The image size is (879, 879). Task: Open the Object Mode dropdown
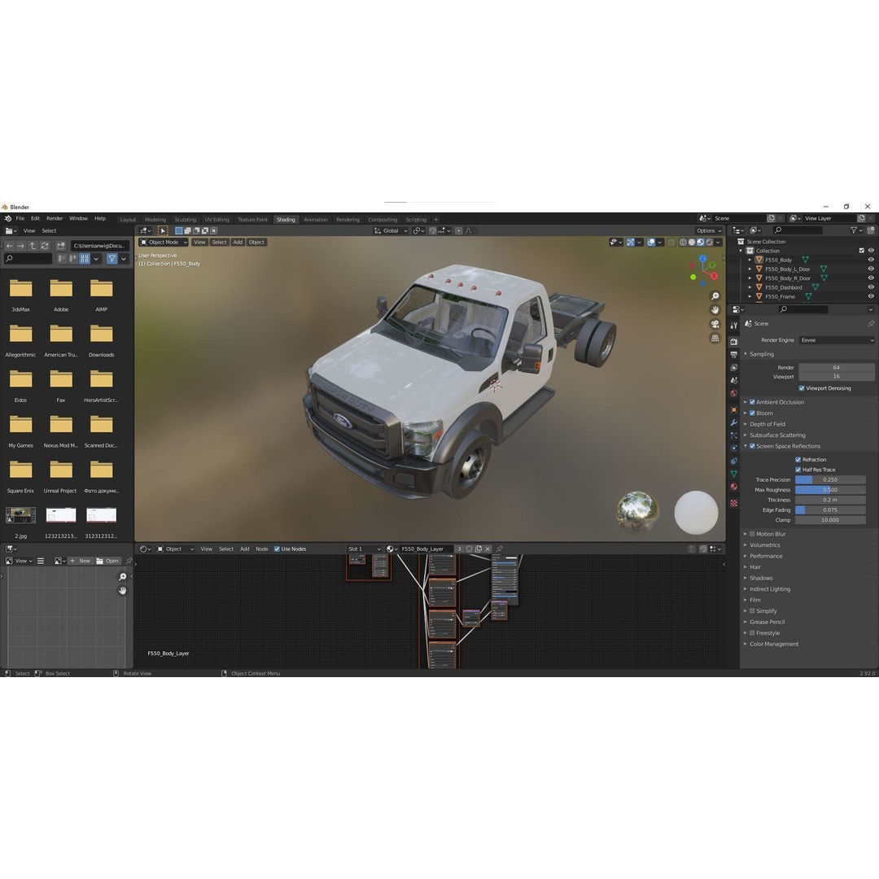point(163,243)
